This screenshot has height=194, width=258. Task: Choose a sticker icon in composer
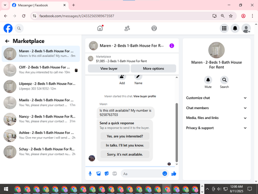(x=107, y=174)
